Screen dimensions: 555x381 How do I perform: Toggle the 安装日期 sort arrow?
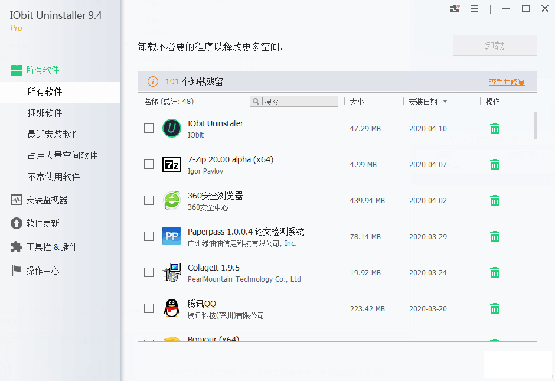445,102
